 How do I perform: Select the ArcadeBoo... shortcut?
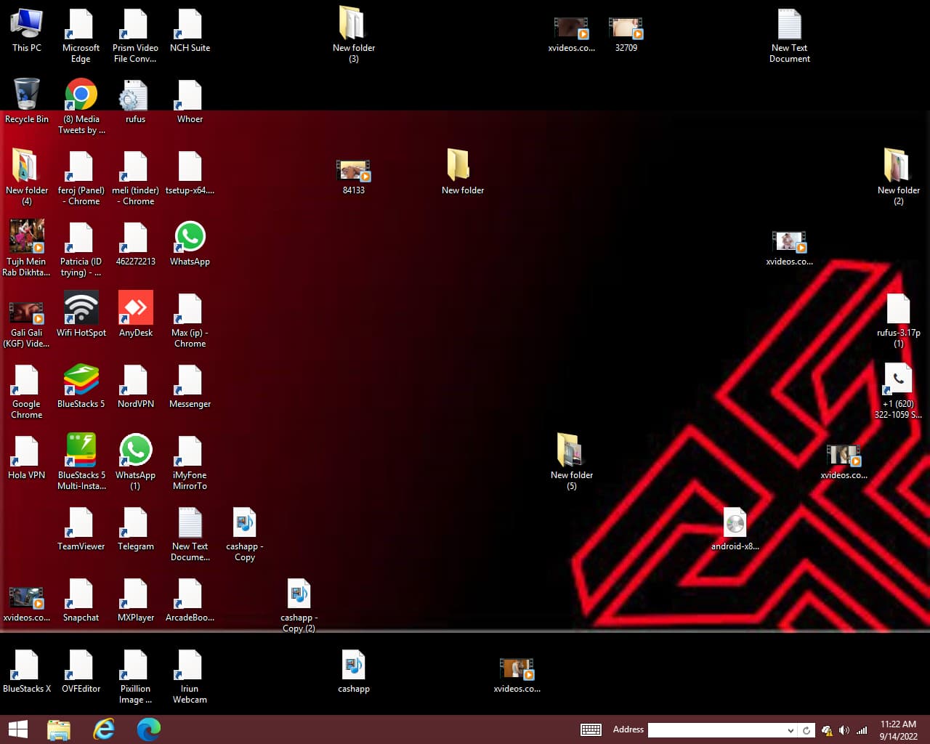pos(190,600)
